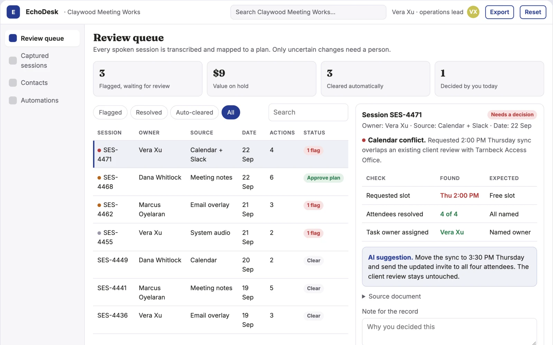Click the Captured sessions sidebar icon
This screenshot has height=345, width=553.
coord(13,61)
